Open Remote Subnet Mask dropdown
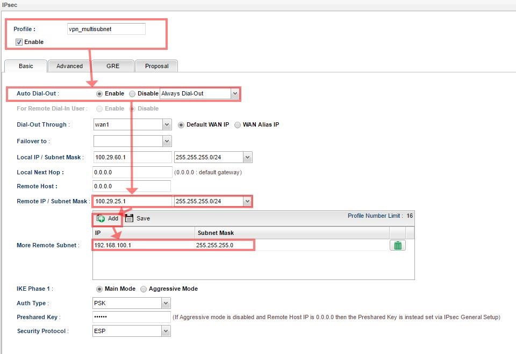The image size is (516, 354). click(x=247, y=202)
